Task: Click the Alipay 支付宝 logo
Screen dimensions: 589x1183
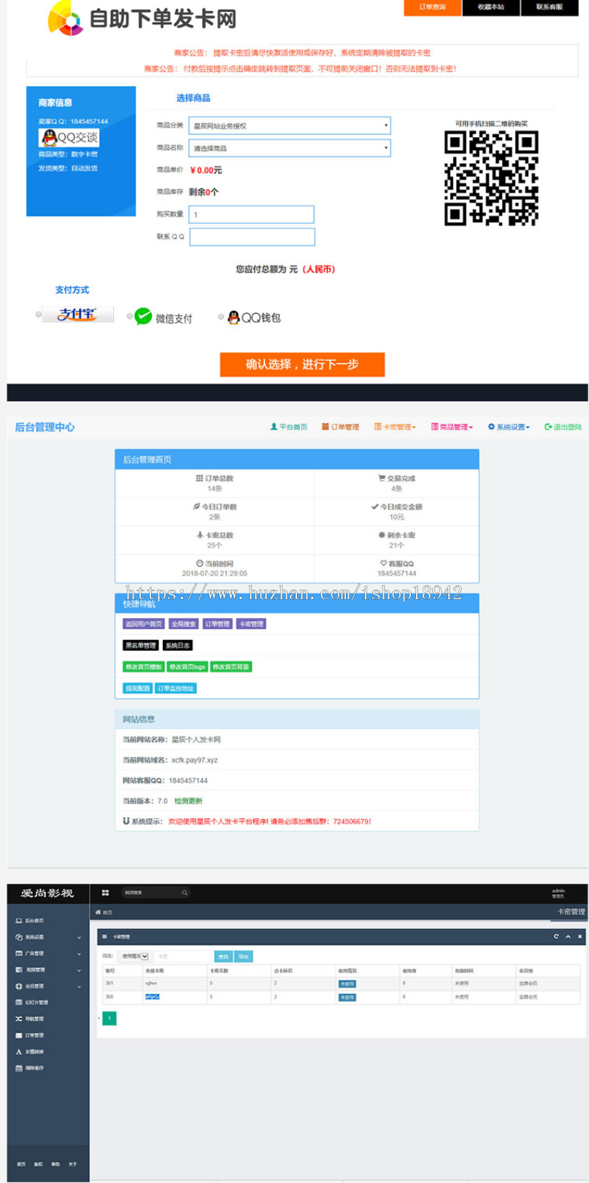Action: coord(78,315)
